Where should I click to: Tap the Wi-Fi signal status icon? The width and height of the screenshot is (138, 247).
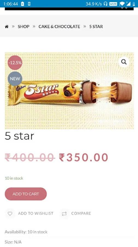122,4
